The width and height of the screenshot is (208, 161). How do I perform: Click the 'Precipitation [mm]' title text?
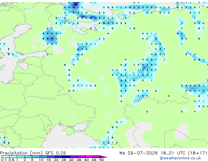(21, 153)
